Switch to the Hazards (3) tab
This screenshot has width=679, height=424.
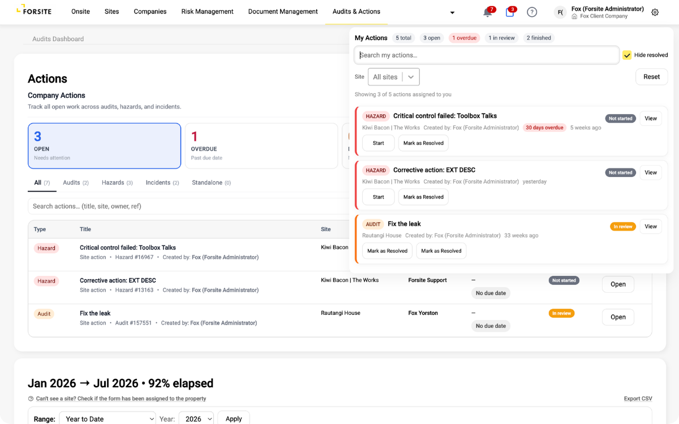[x=117, y=183]
